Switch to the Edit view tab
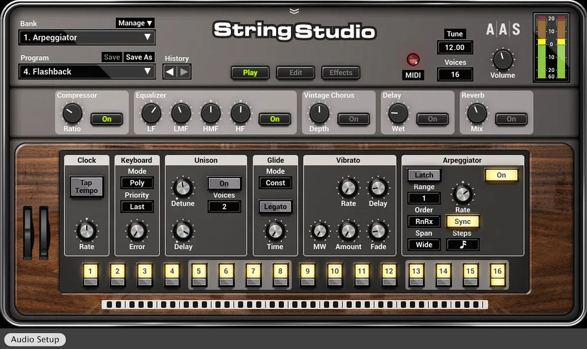The width and height of the screenshot is (587, 349). tap(295, 73)
